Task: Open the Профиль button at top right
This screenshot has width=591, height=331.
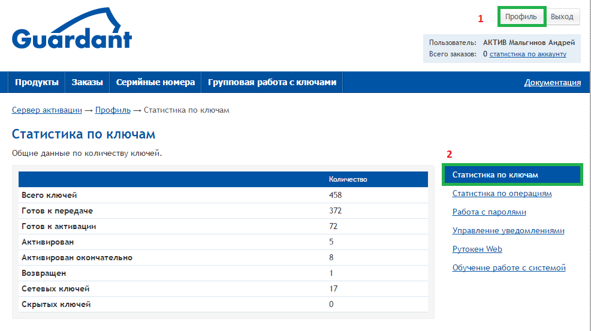Action: [x=520, y=17]
